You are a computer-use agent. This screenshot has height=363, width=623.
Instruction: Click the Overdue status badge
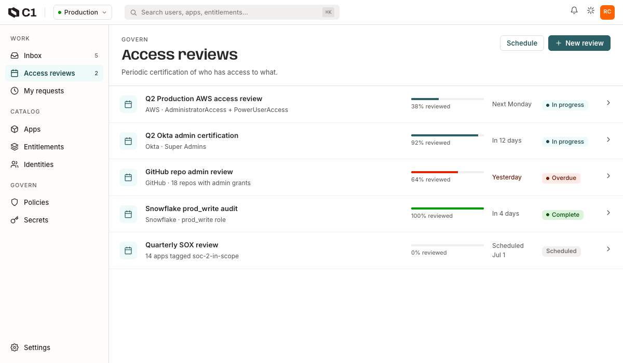[561, 178]
